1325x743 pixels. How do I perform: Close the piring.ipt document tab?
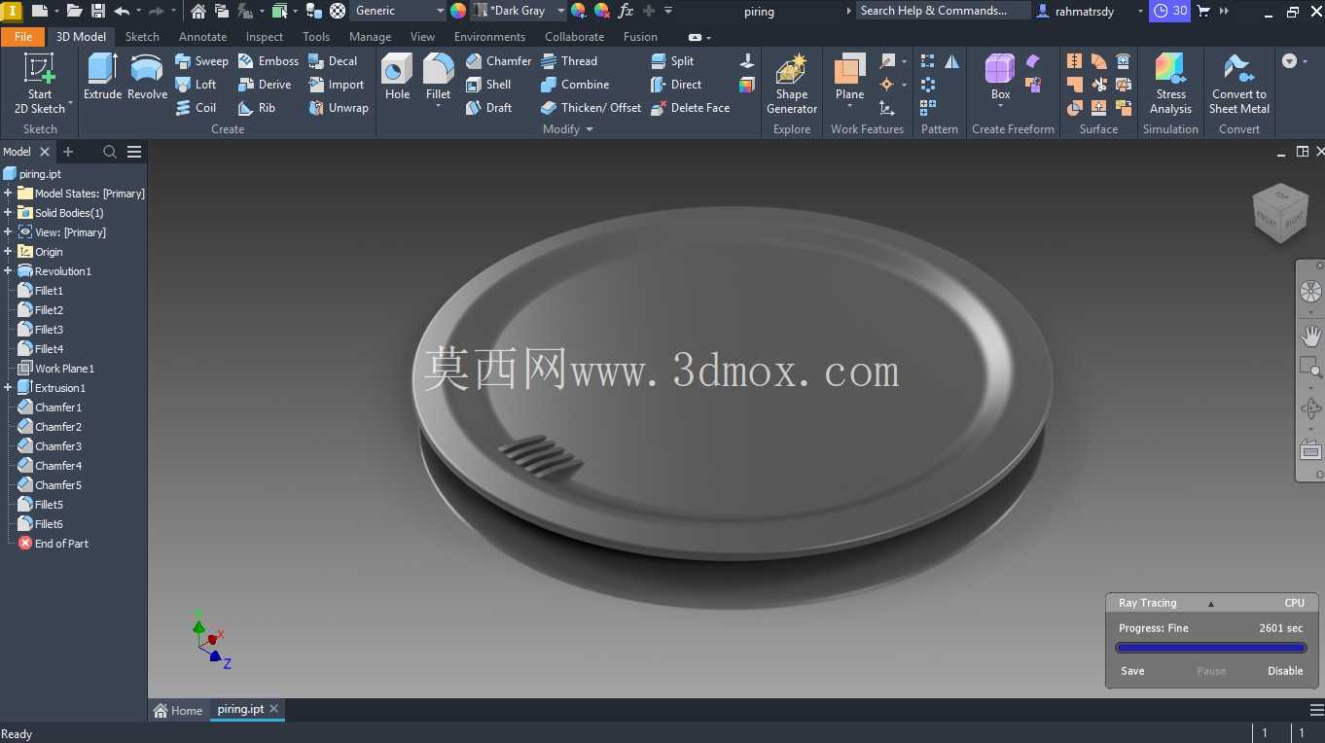pyautogui.click(x=274, y=709)
